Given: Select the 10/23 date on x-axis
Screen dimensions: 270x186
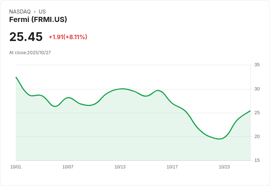Looking at the screenshot, I should point(224,167).
